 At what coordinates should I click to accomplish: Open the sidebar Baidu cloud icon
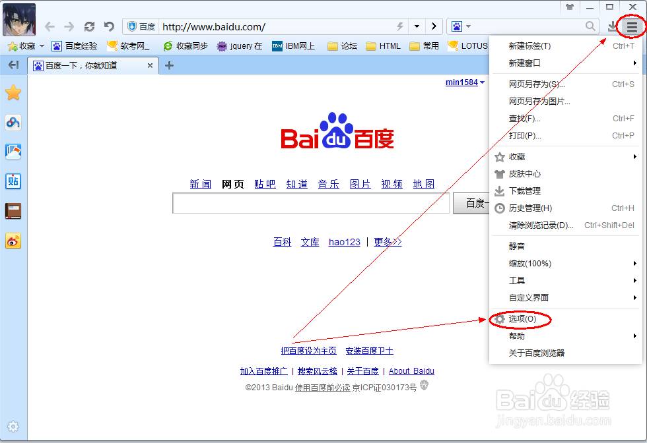coord(13,123)
